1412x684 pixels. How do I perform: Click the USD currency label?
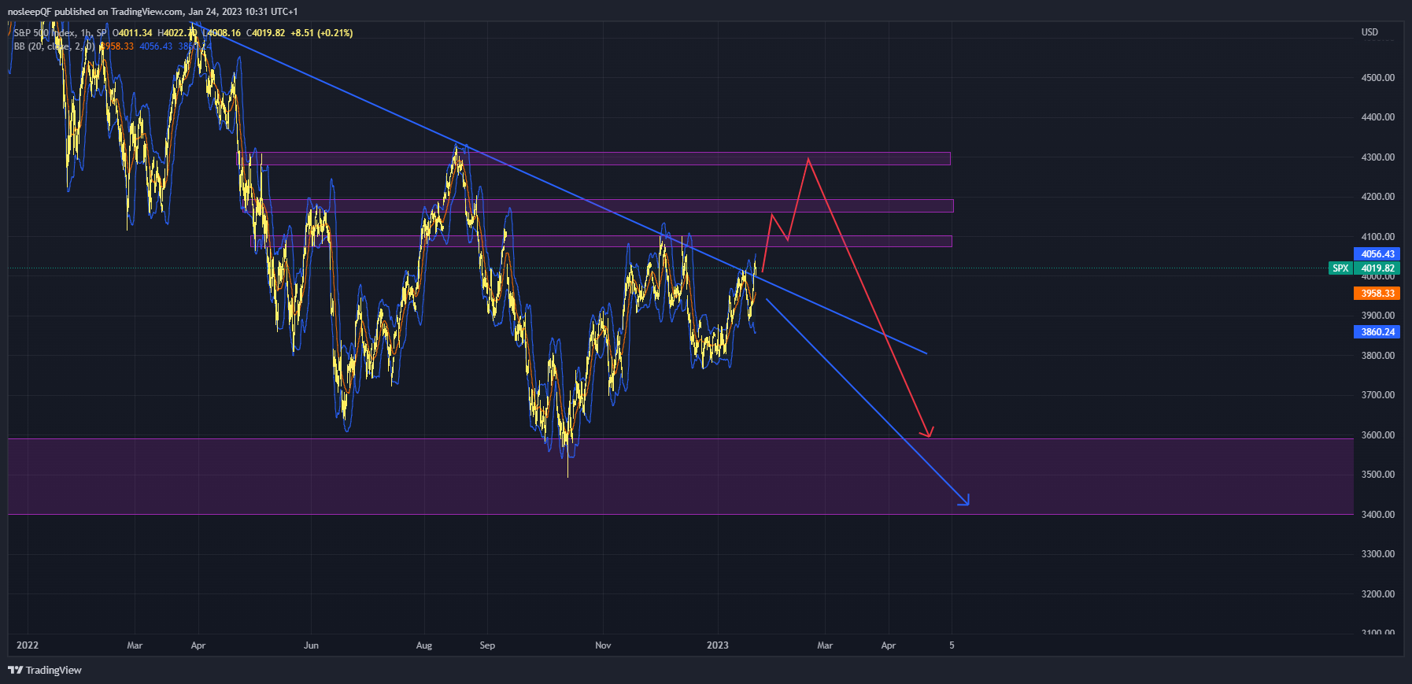tap(1369, 32)
